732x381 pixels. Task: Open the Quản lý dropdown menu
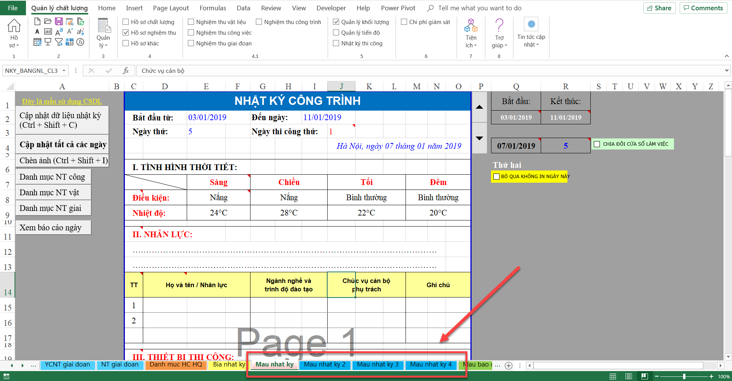click(x=103, y=34)
